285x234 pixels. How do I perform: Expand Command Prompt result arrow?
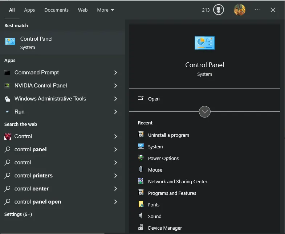click(x=115, y=73)
